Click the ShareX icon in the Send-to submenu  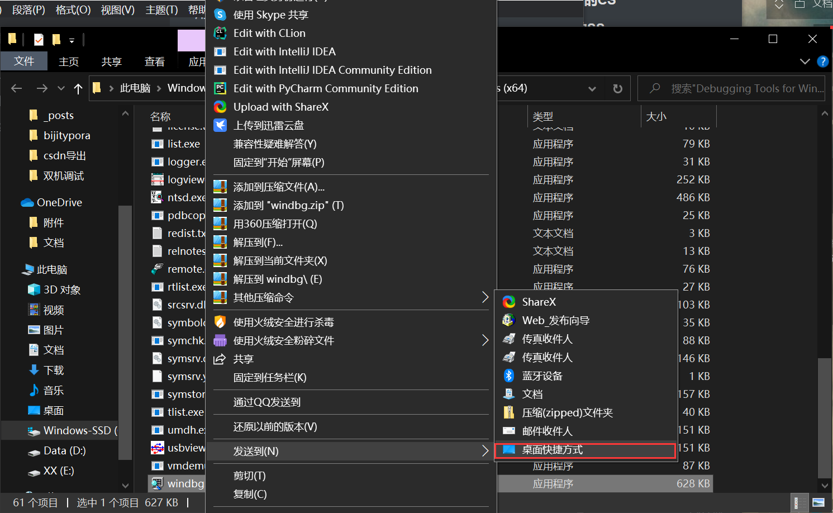[508, 302]
